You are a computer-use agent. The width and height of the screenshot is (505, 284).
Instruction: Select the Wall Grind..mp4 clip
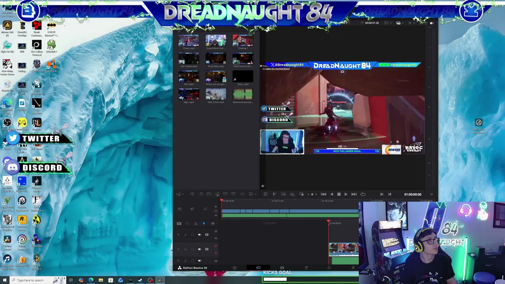216,95
